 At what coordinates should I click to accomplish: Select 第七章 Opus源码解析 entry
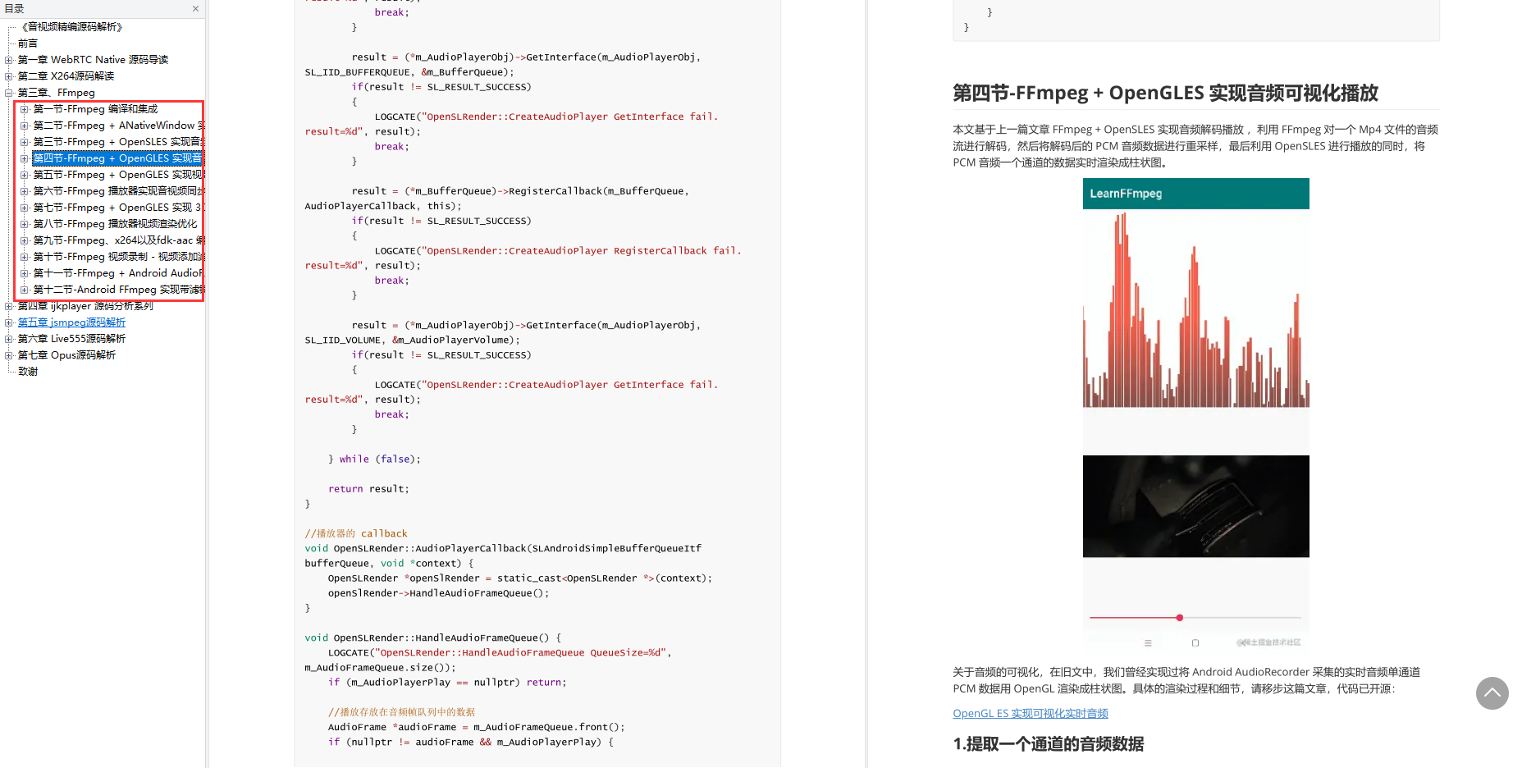(66, 355)
